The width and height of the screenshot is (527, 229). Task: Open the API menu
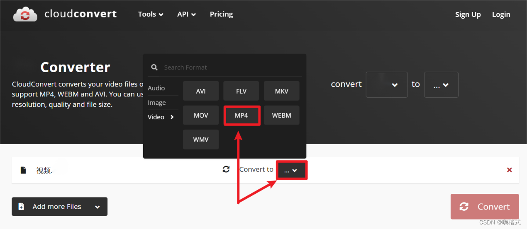click(186, 14)
